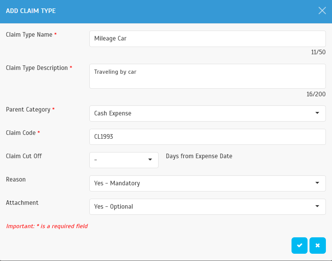
Task: Cancel with the blue X button
Action: tap(317, 245)
